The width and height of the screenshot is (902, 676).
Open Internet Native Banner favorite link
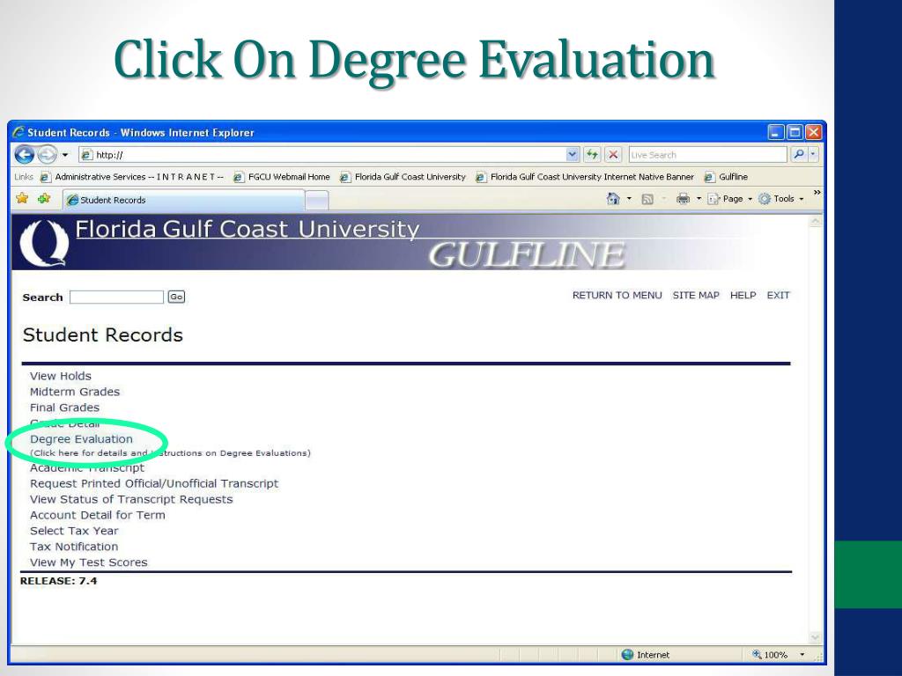[x=585, y=177]
